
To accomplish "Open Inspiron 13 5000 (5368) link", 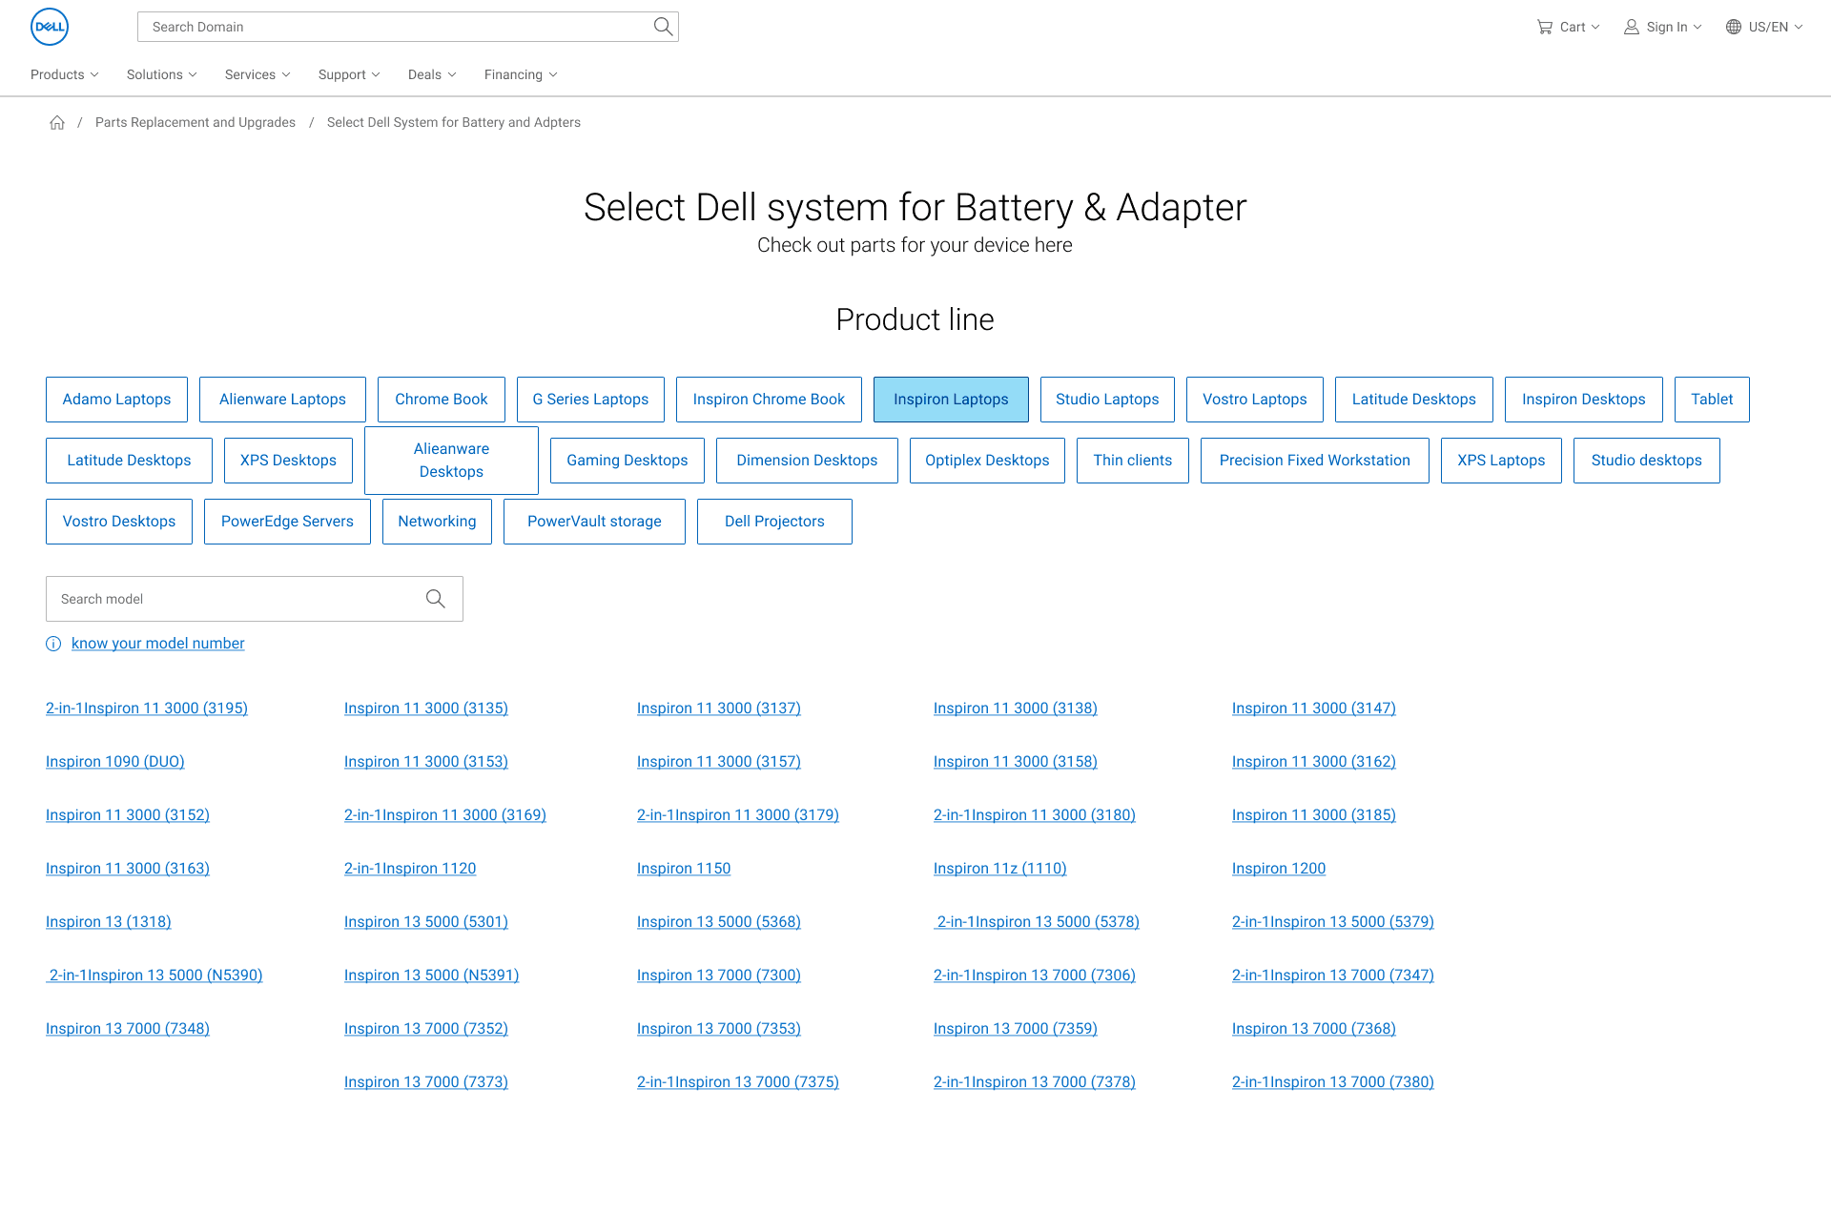I will [719, 922].
